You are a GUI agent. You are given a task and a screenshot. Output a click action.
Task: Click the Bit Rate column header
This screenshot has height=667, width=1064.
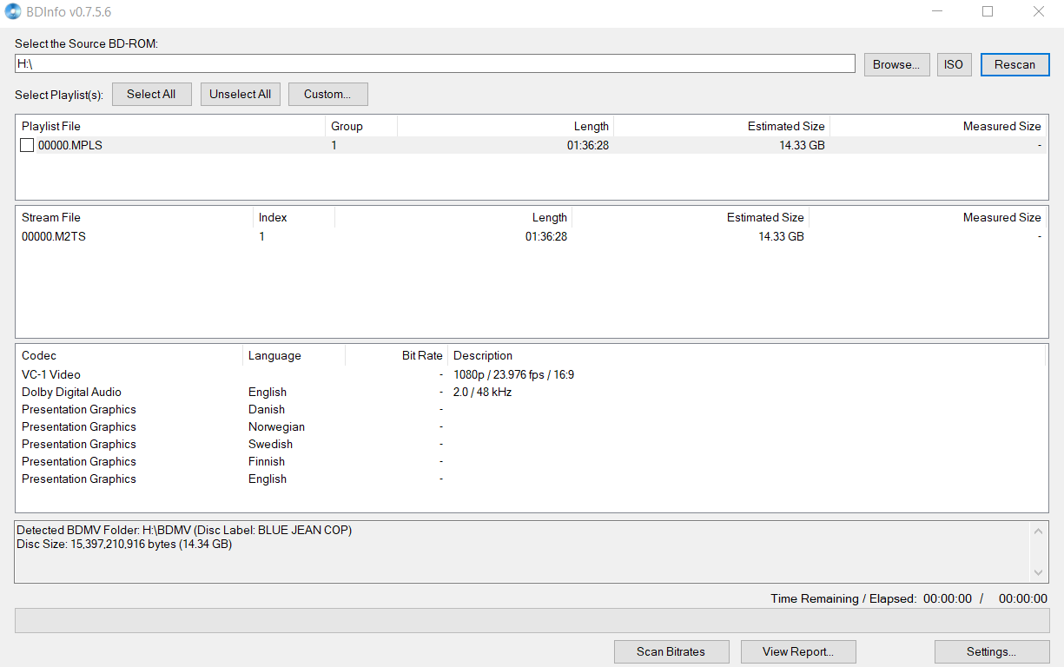[x=396, y=355]
